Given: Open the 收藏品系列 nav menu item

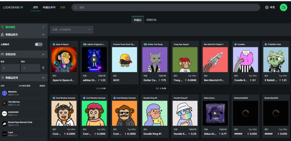Looking at the screenshot, I should click(49, 8).
